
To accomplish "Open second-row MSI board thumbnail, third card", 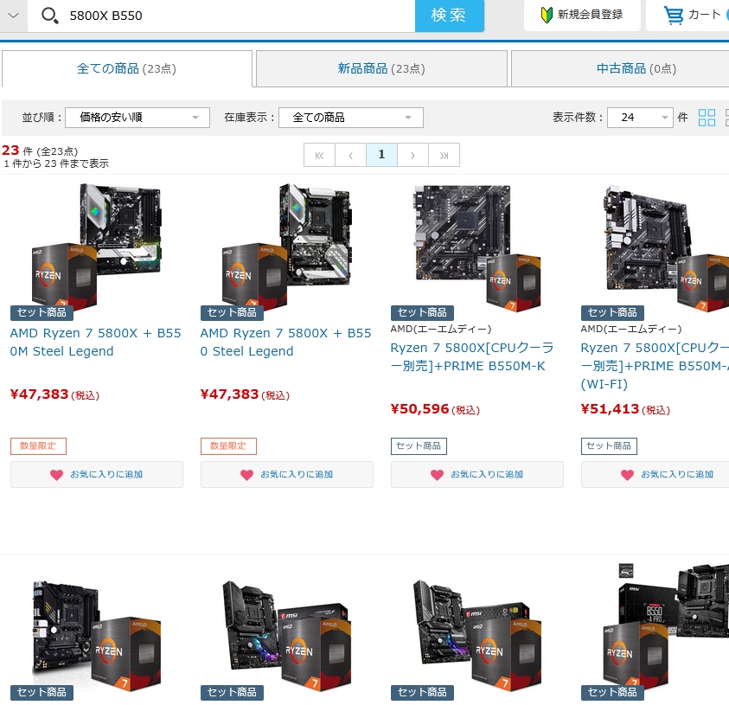I will pos(477,635).
